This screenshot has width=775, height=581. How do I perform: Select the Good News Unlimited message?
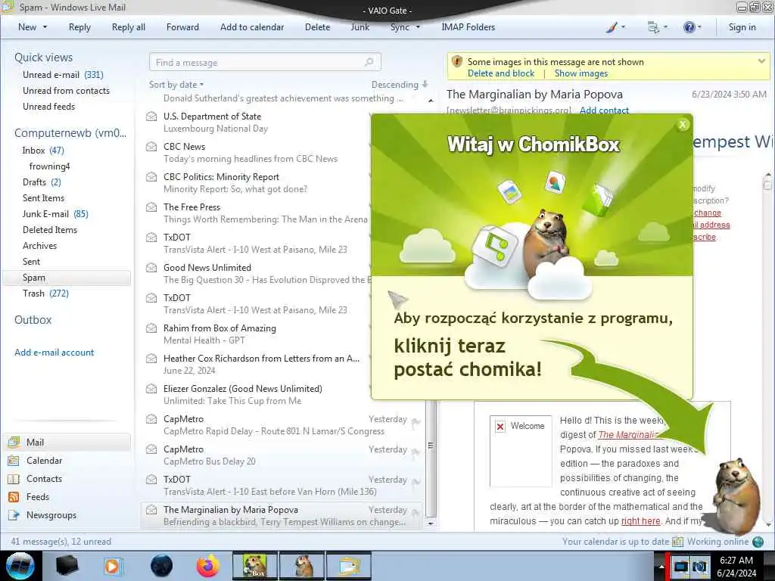click(x=256, y=274)
